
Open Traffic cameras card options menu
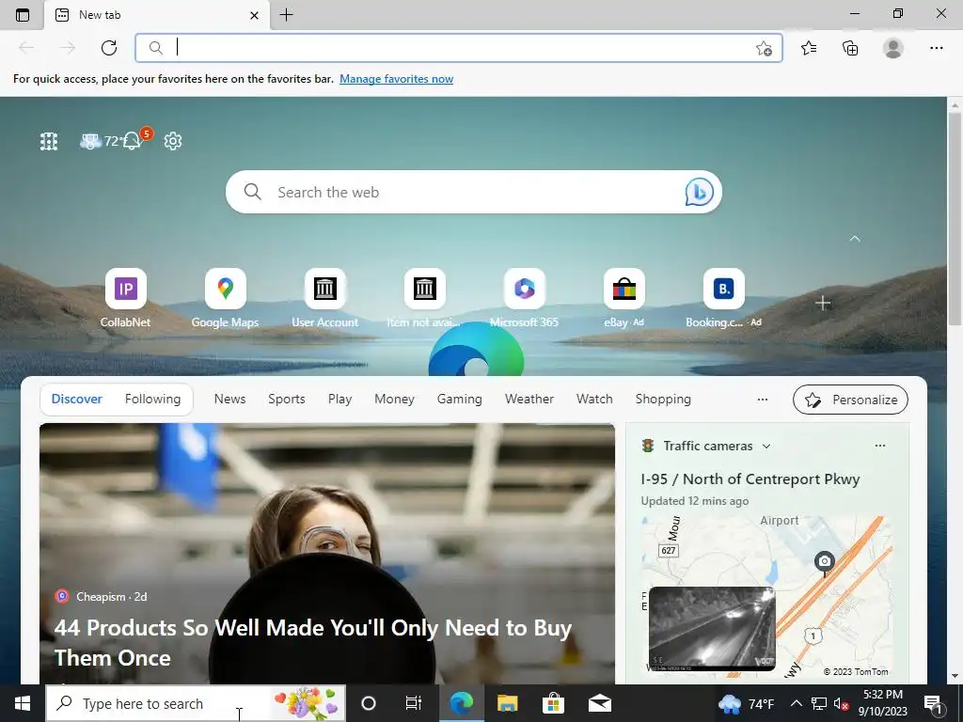pos(880,446)
